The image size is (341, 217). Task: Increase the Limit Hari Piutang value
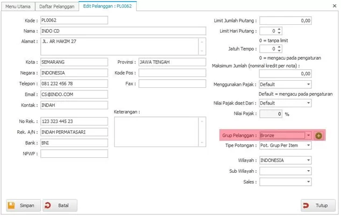pyautogui.click(x=279, y=29)
